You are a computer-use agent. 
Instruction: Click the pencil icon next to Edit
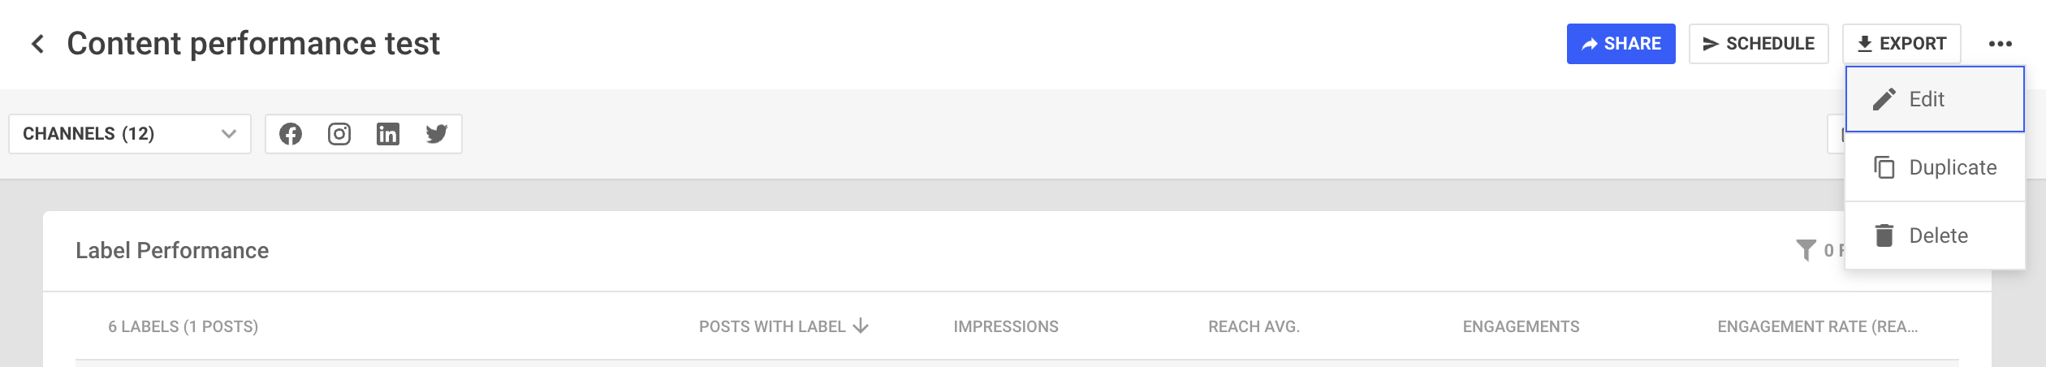pos(1884,99)
